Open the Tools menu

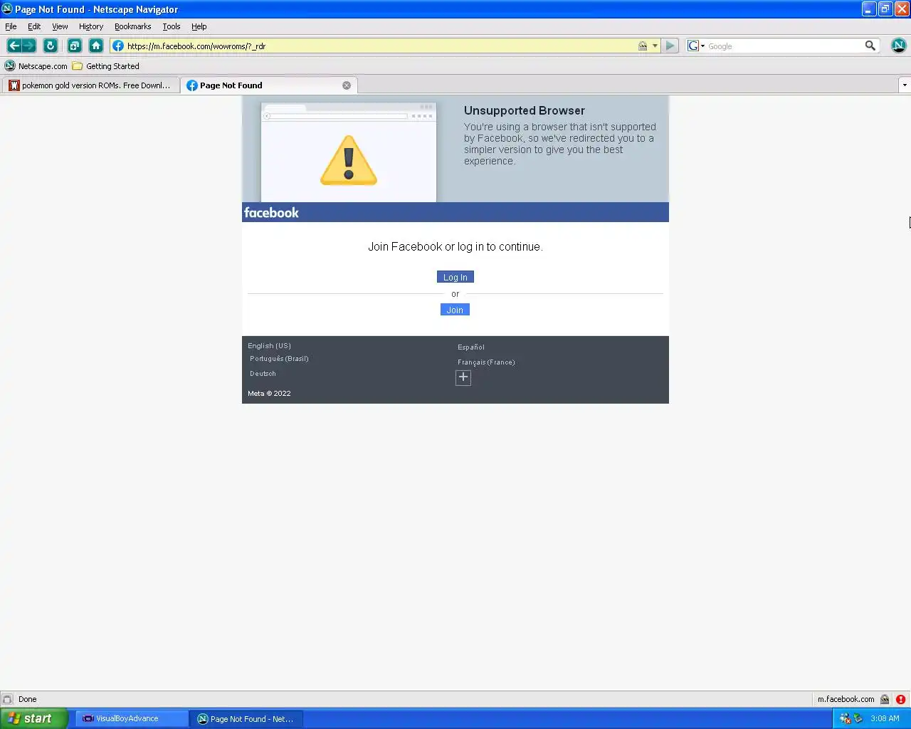pos(171,26)
